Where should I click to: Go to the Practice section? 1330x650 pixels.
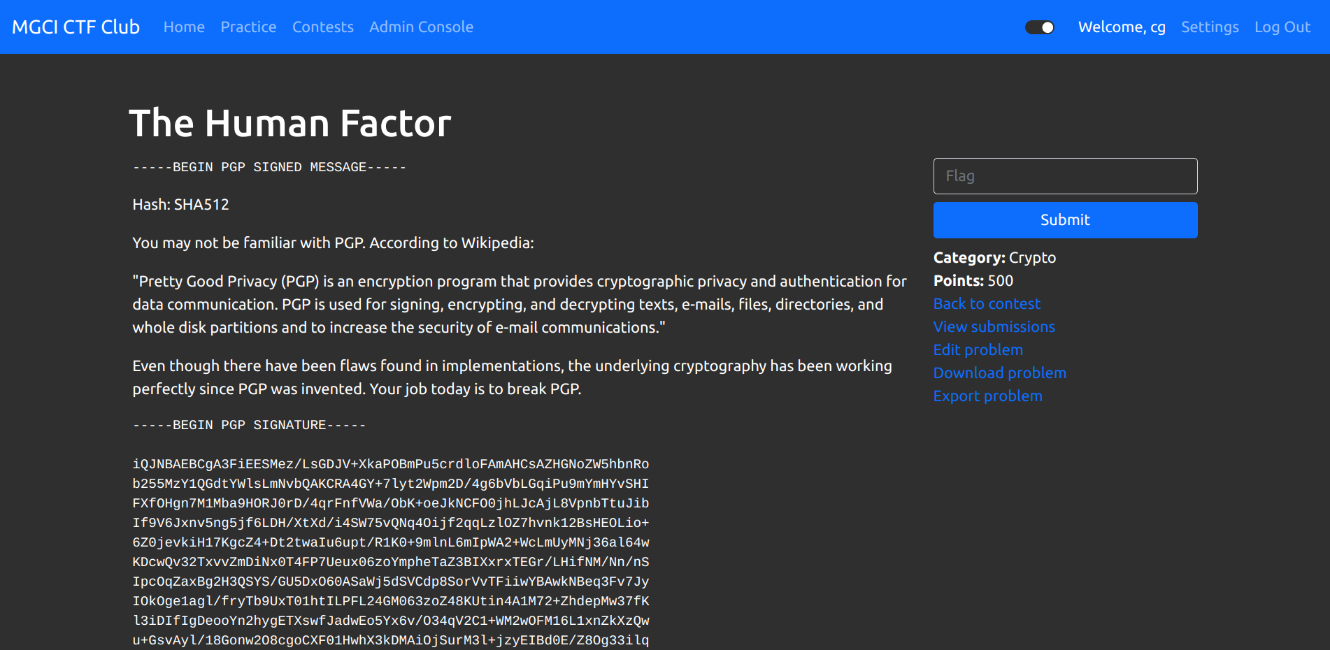pyautogui.click(x=248, y=27)
